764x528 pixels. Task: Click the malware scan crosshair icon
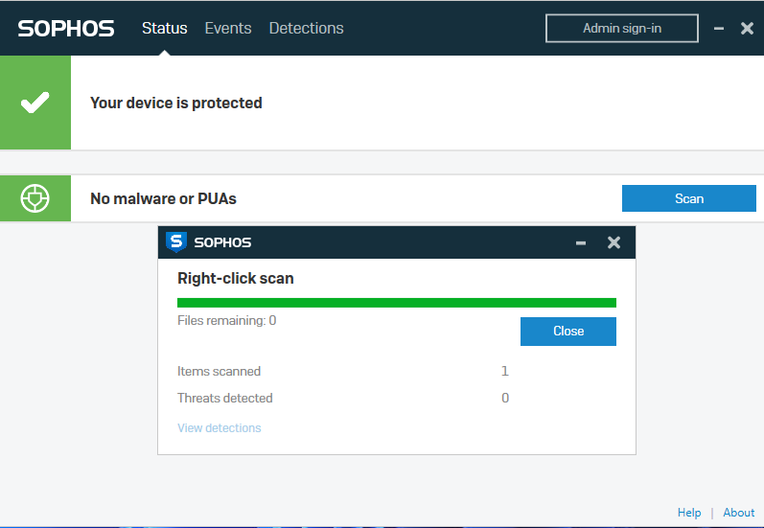point(35,198)
